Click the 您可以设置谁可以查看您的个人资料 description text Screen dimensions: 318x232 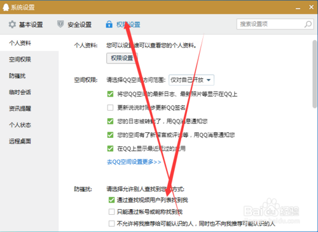[x=151, y=45]
